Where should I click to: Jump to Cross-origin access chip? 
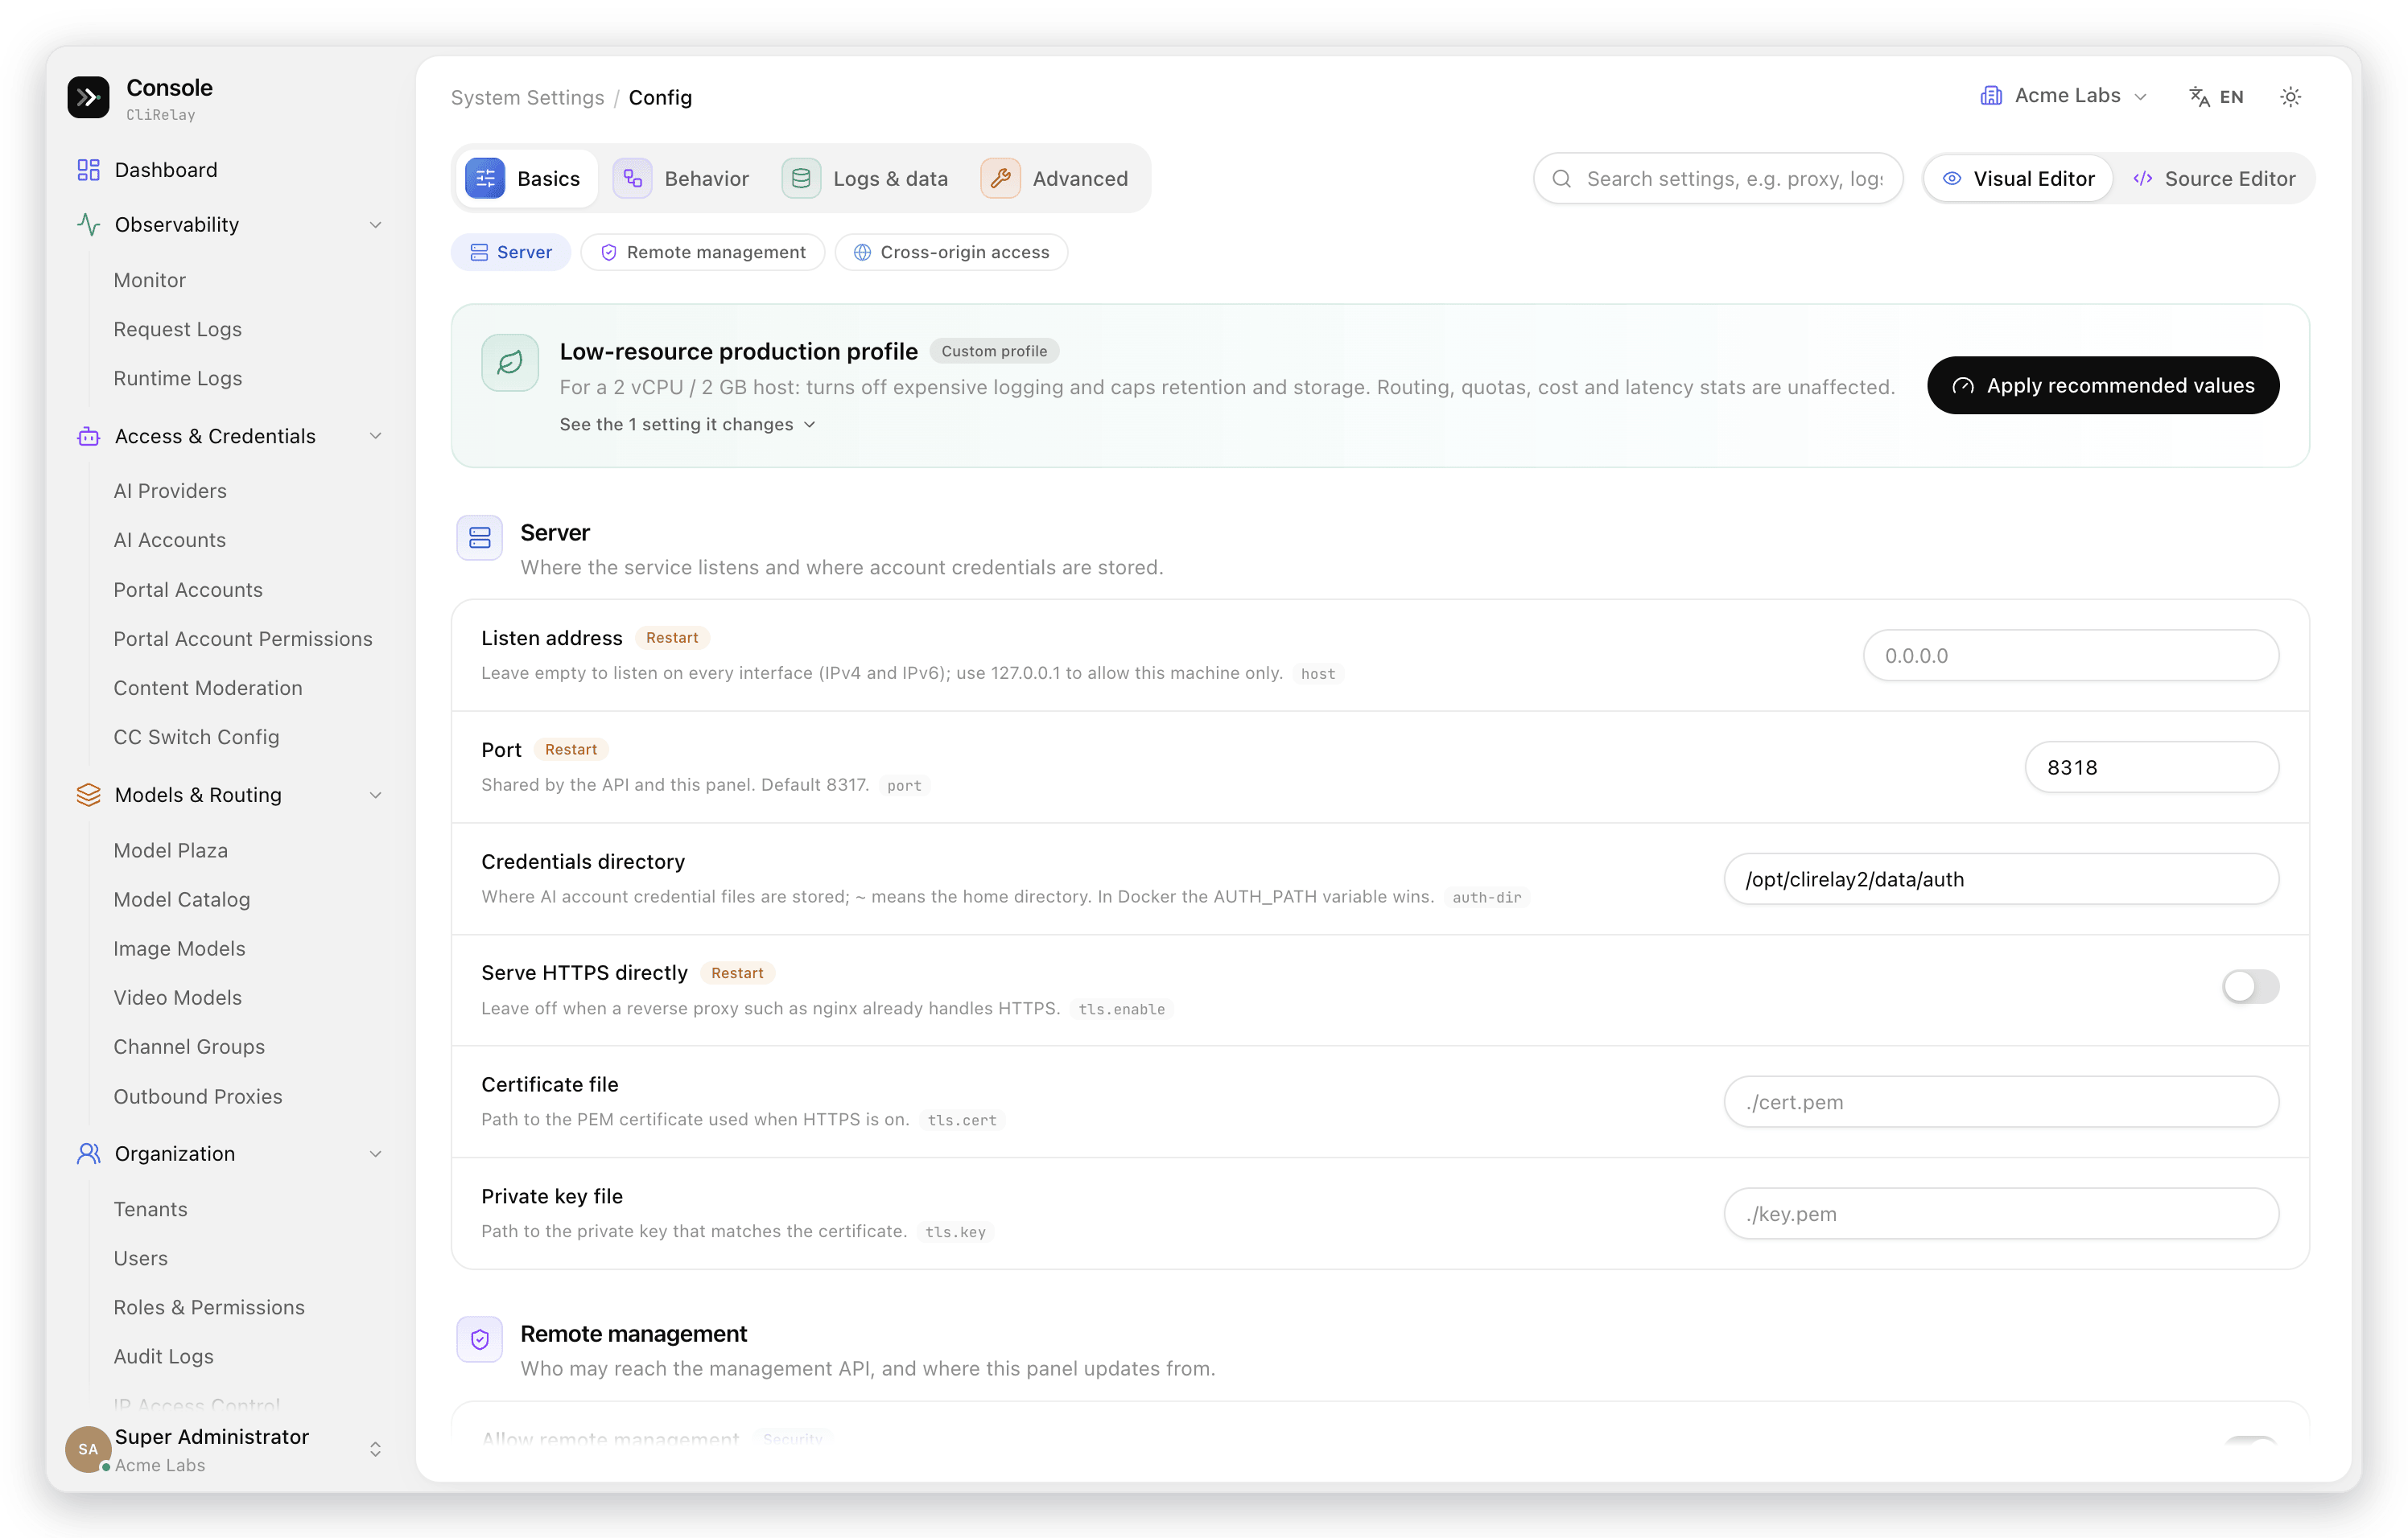[x=951, y=252]
